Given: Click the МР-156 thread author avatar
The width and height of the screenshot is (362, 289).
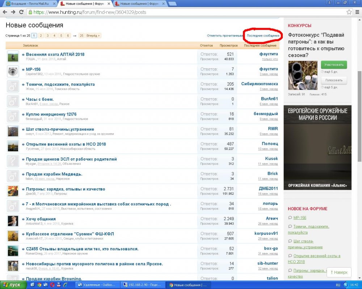Looking at the screenshot, I should pos(13,71).
